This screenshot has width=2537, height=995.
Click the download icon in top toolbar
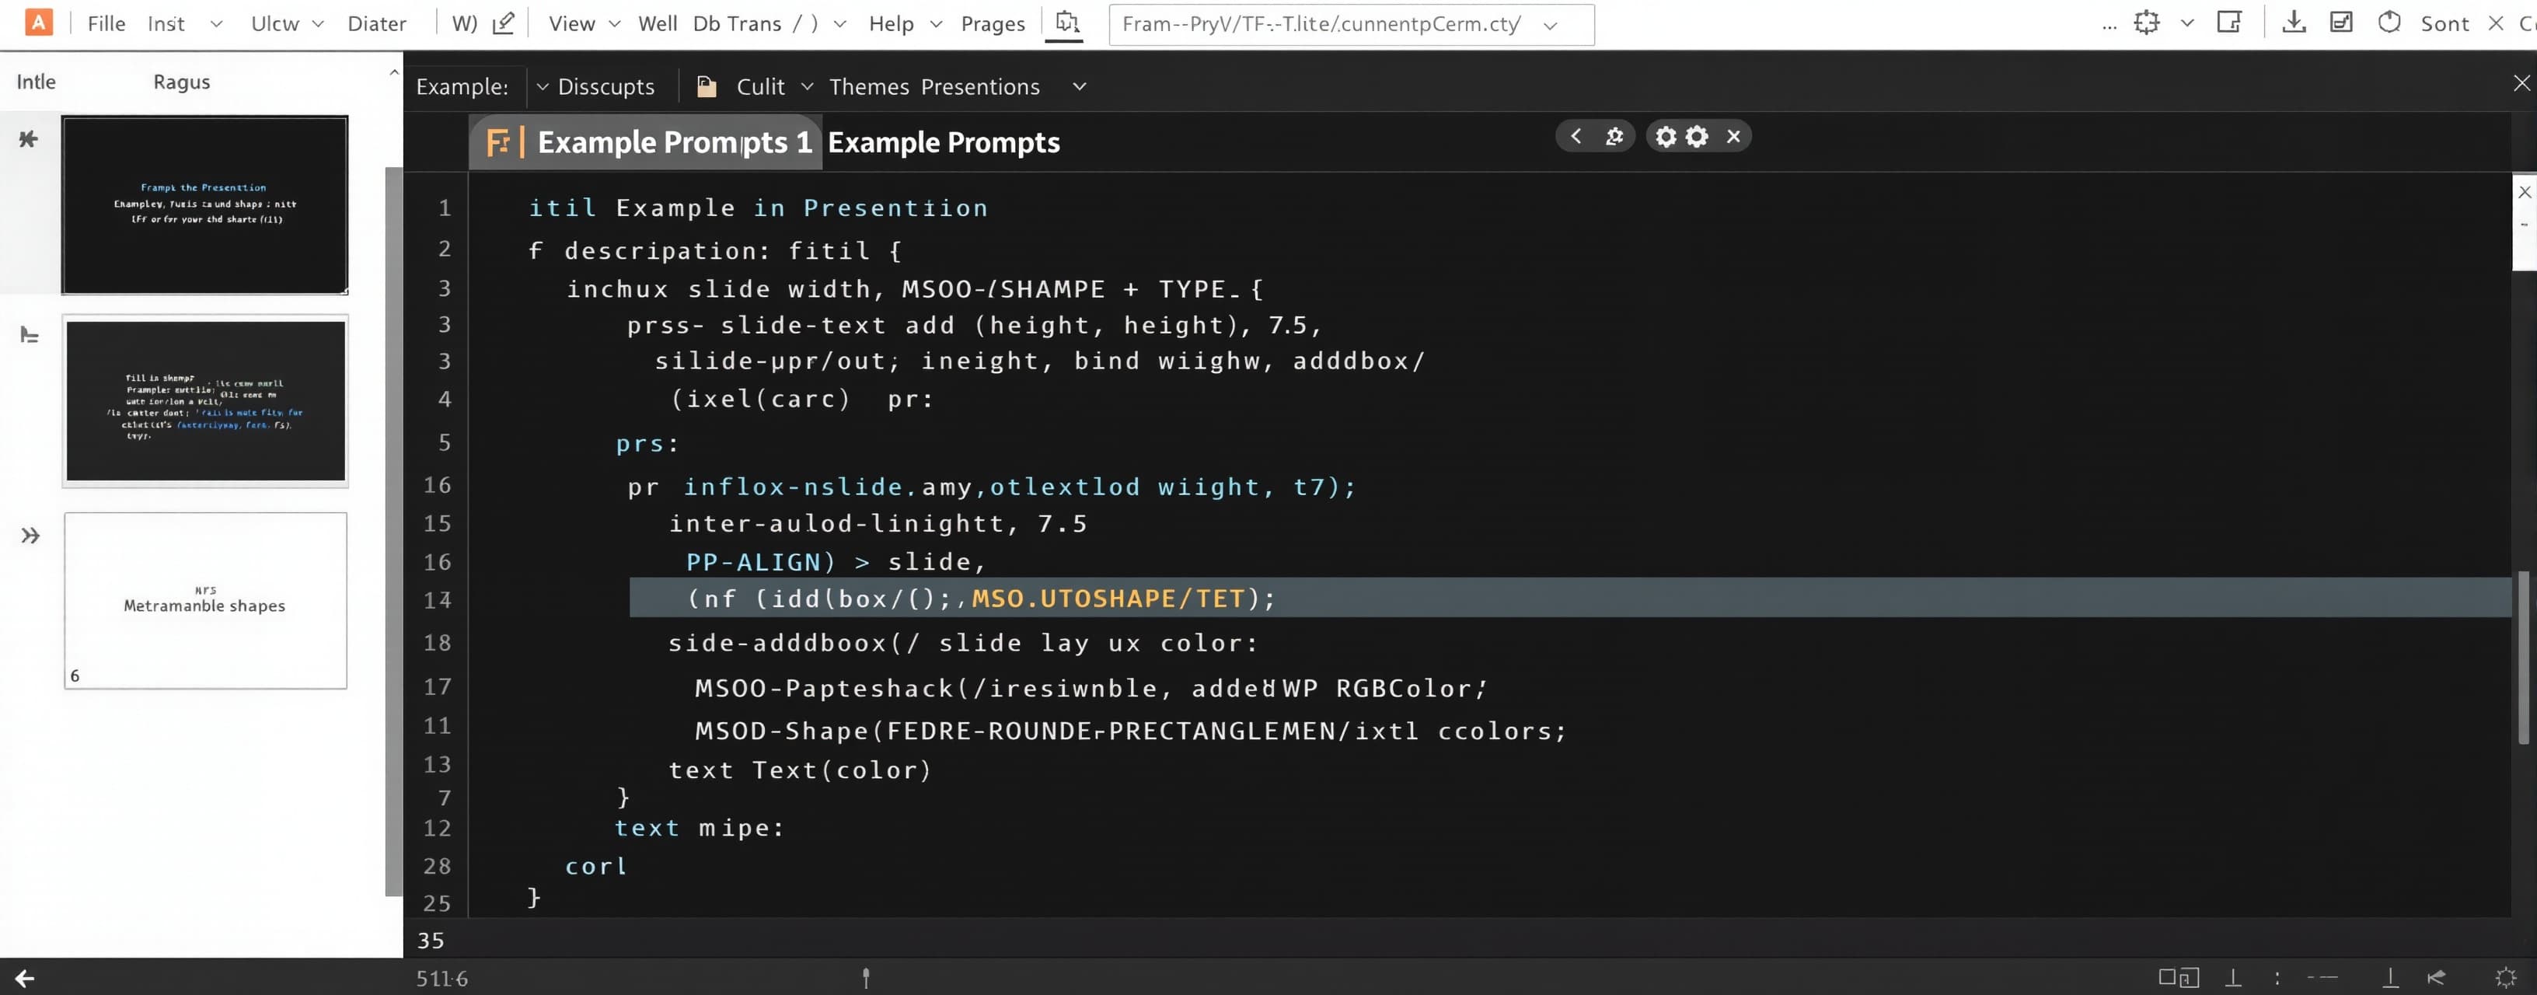(2294, 22)
